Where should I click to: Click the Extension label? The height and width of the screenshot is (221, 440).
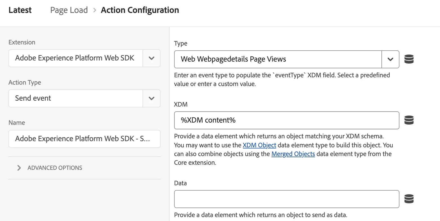point(22,42)
